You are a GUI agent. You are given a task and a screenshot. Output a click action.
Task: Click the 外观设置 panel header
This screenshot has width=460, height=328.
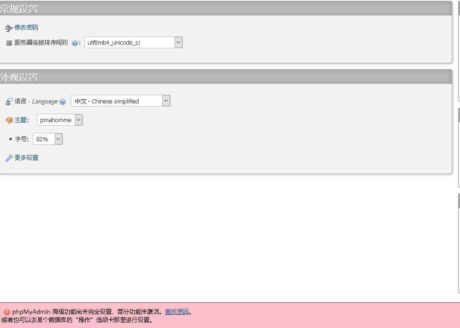click(x=19, y=77)
